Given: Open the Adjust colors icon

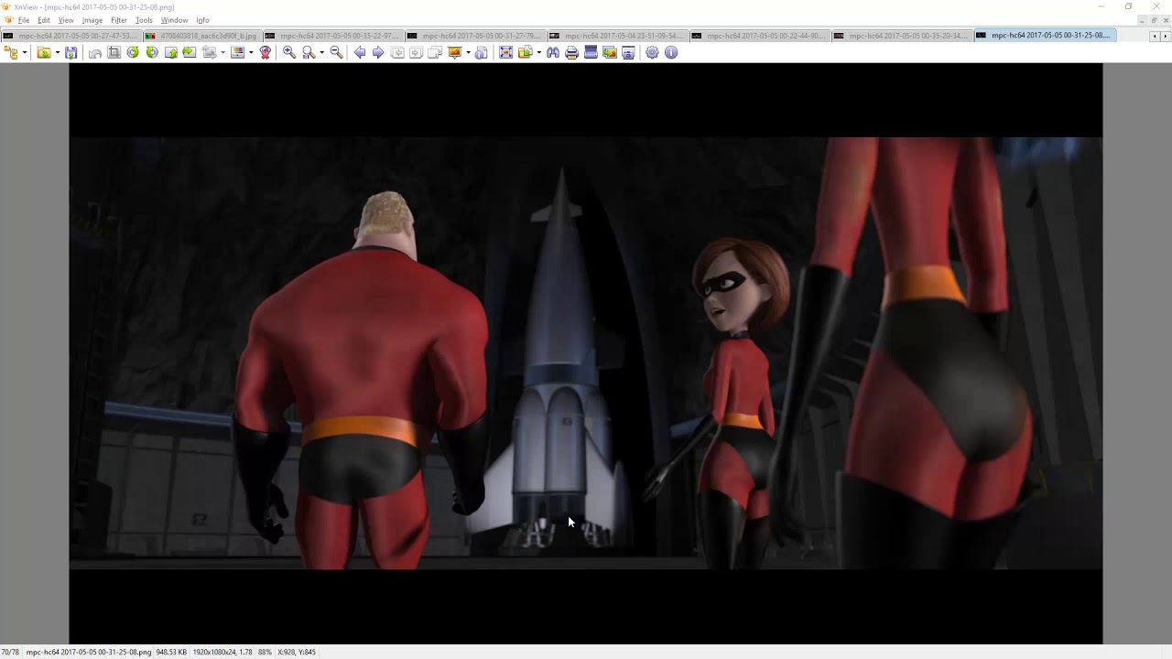Looking at the screenshot, I should 238,53.
